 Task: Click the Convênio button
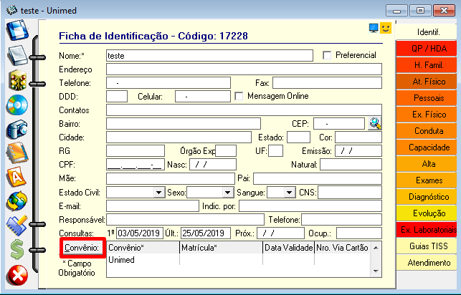click(82, 248)
